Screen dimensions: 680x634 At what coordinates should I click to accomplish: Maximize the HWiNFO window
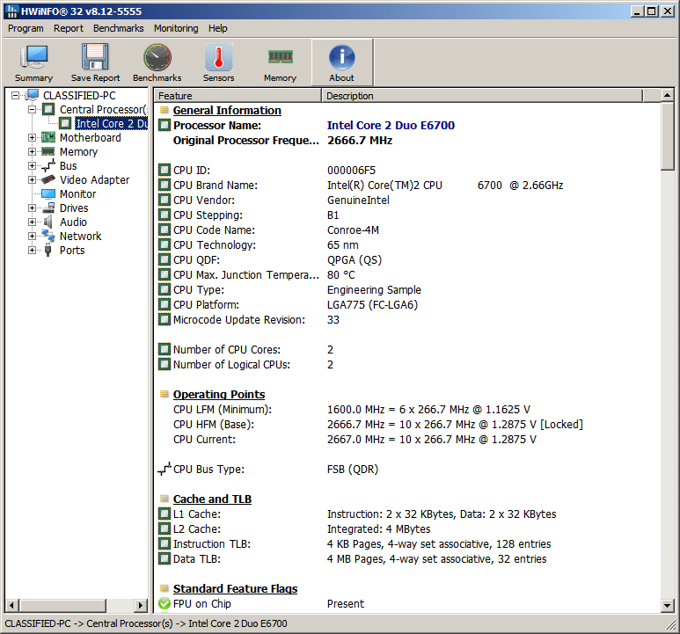651,11
